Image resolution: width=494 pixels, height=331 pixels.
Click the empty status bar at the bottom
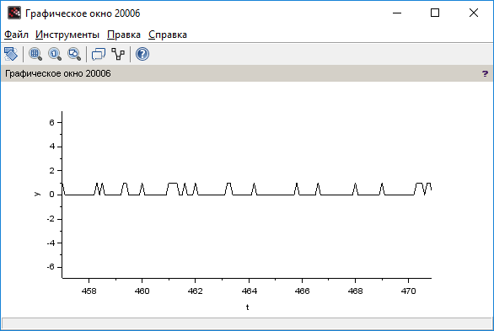247,323
